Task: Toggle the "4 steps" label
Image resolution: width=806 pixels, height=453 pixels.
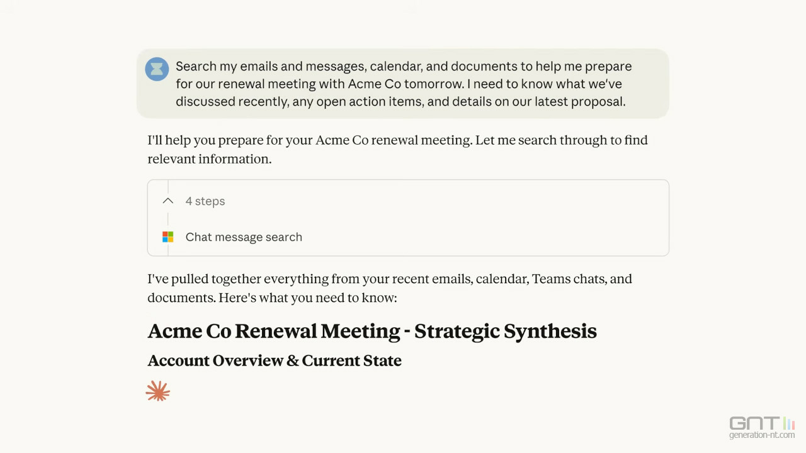Action: [205, 201]
